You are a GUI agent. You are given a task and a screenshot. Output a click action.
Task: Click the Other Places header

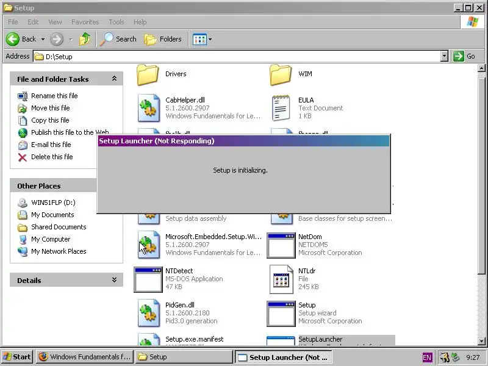coord(53,186)
